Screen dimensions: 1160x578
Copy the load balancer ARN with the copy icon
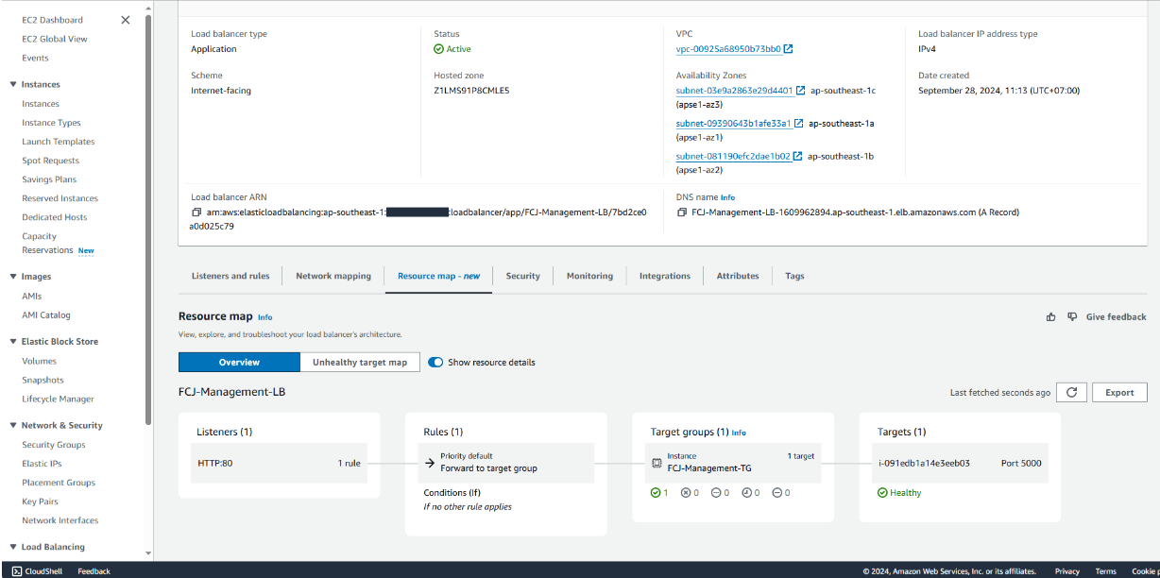(x=196, y=212)
